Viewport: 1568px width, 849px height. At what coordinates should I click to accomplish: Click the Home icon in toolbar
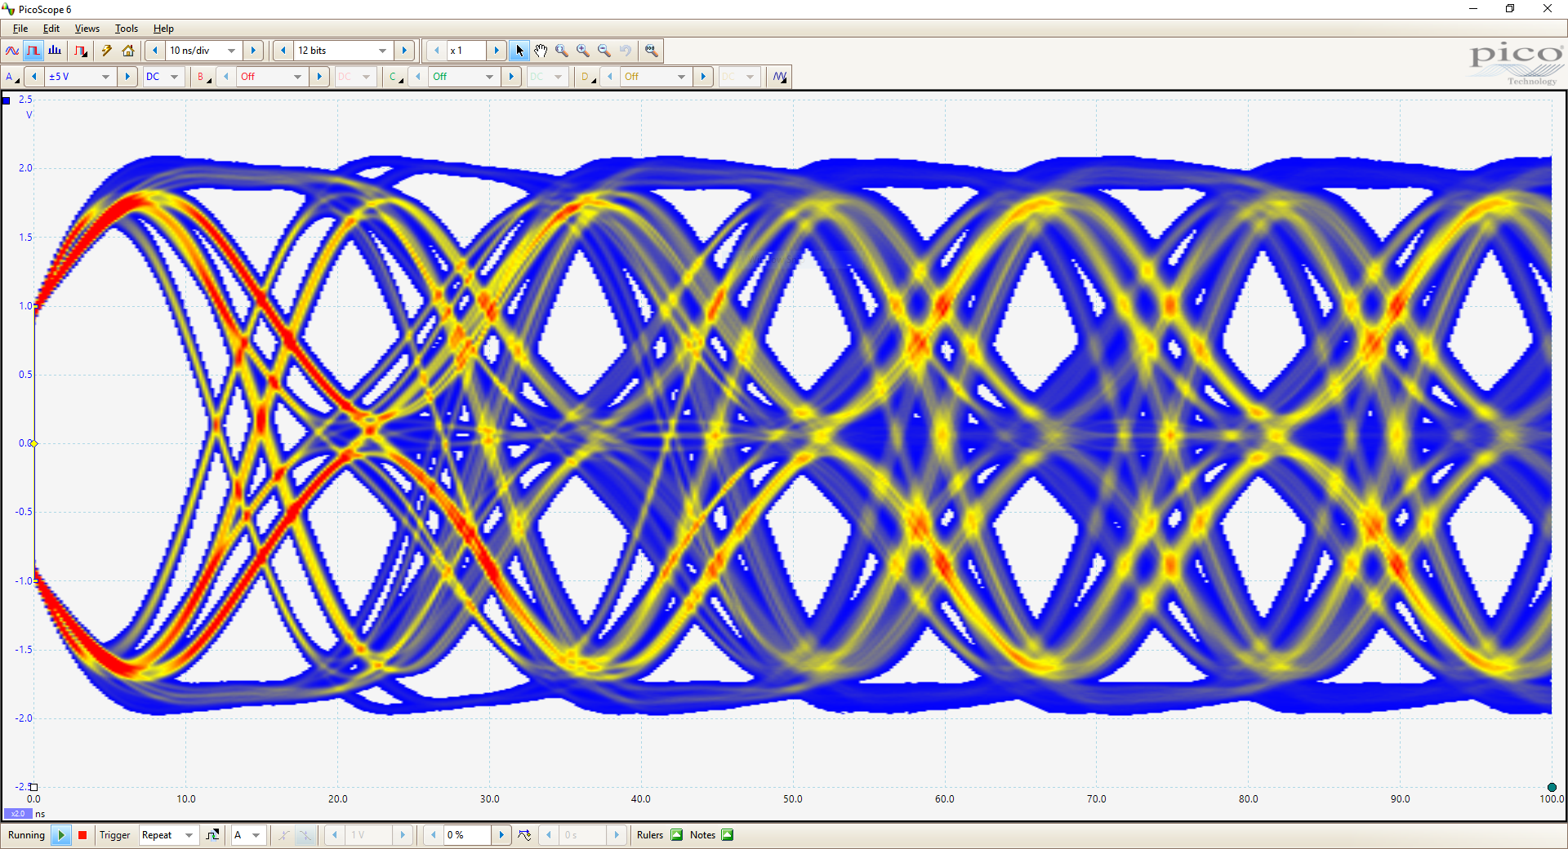128,51
